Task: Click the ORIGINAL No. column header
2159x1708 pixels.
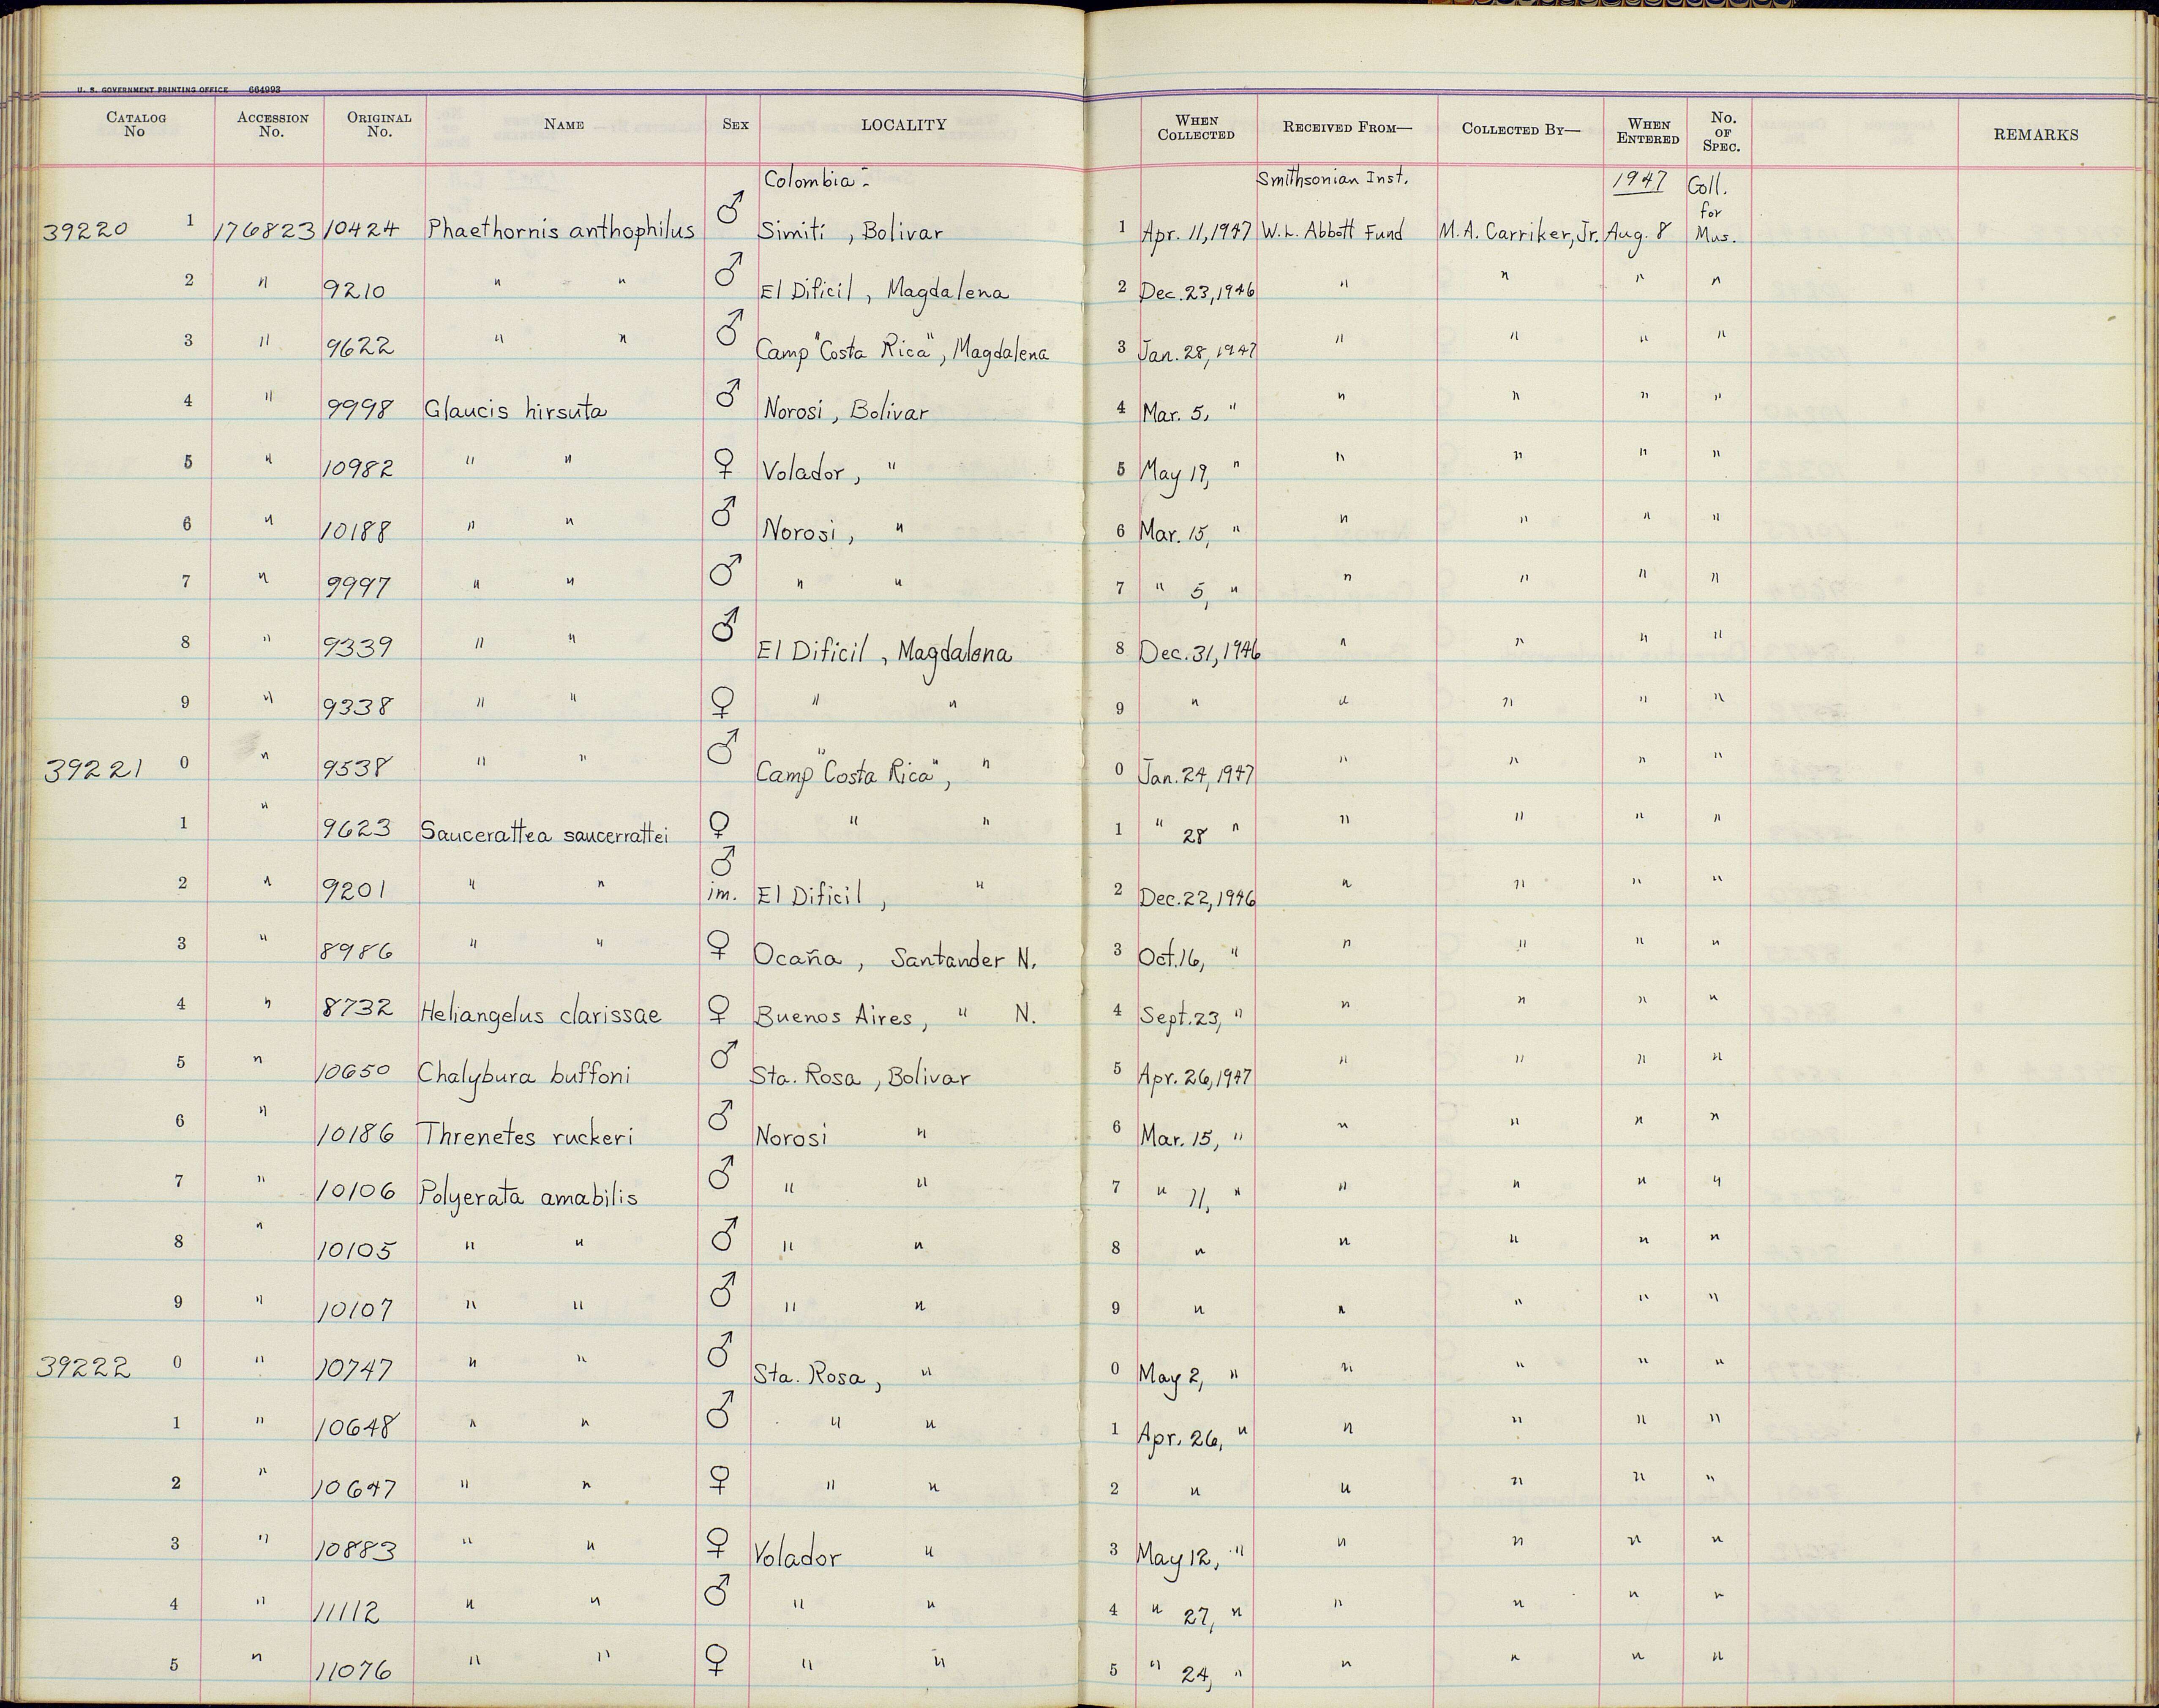Action: click(x=378, y=124)
